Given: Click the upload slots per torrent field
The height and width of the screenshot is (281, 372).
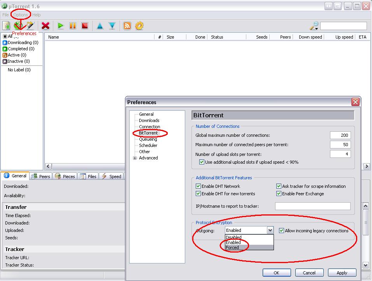Looking at the screenshot, I should pyautogui.click(x=340, y=154).
